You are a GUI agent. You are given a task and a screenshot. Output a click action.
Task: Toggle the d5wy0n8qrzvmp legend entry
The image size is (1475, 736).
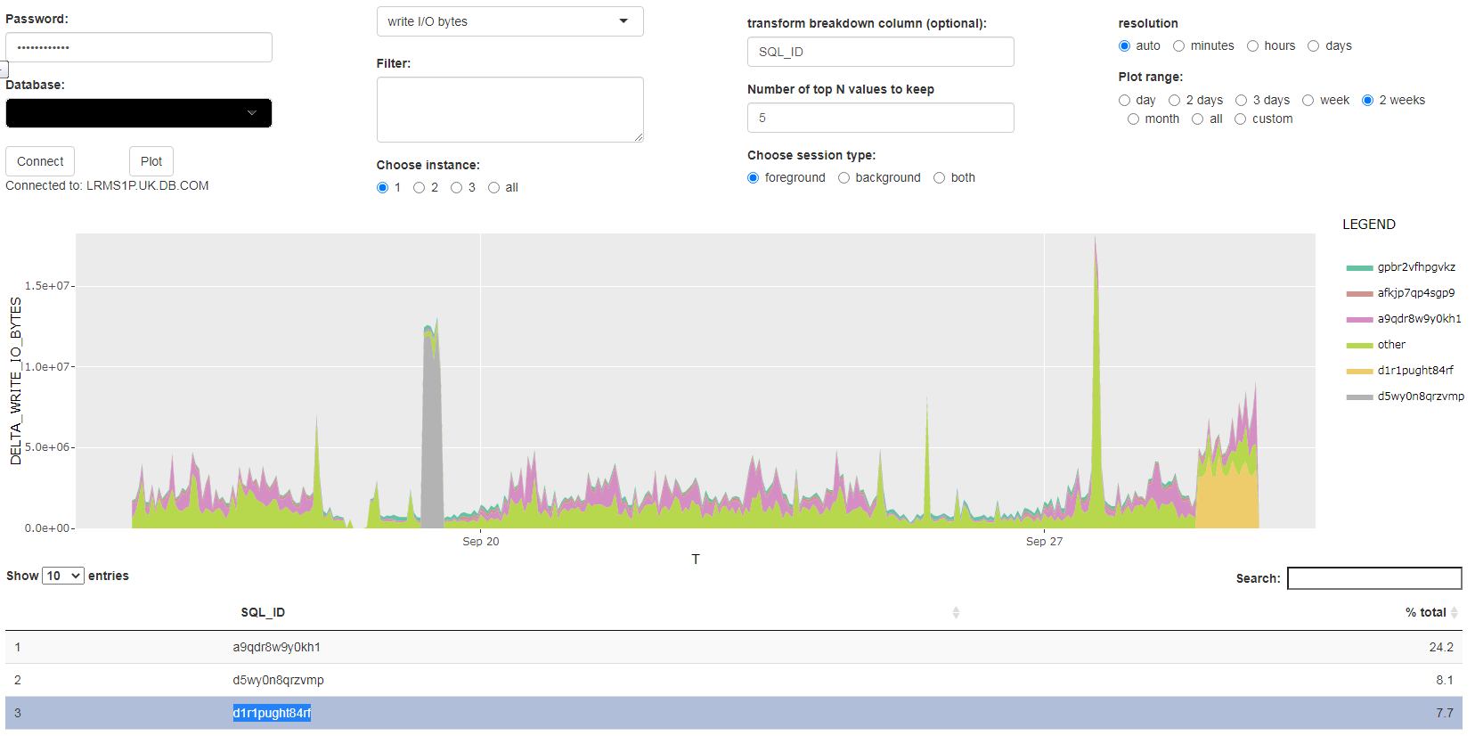tap(1420, 397)
